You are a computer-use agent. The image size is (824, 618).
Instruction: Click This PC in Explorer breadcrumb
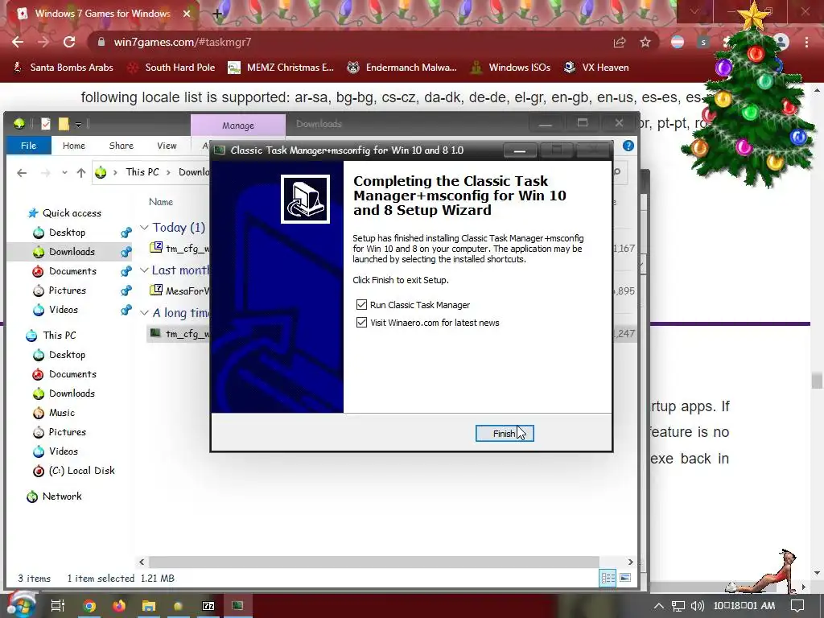point(142,172)
